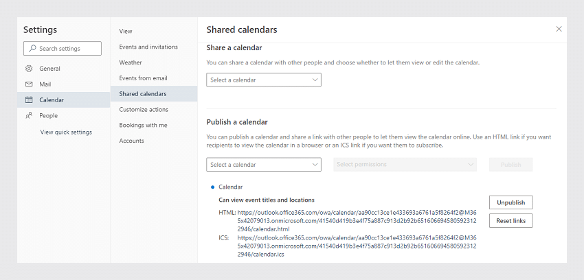This screenshot has width=584, height=280.
Task: Open the General settings category
Action: click(63, 69)
